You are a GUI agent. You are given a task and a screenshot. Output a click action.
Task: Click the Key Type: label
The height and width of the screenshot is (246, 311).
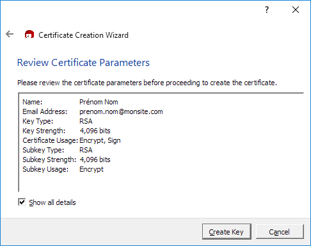pos(38,121)
